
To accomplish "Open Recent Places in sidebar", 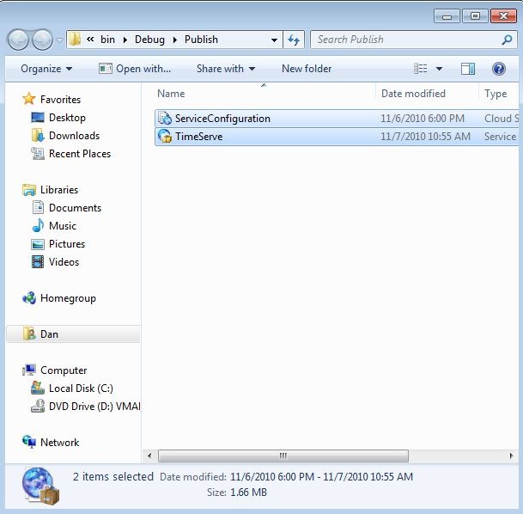I will (80, 154).
